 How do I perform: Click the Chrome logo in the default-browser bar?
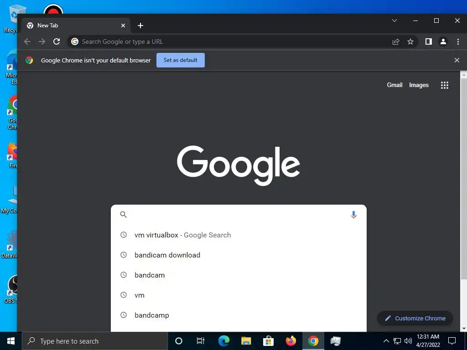pos(29,60)
